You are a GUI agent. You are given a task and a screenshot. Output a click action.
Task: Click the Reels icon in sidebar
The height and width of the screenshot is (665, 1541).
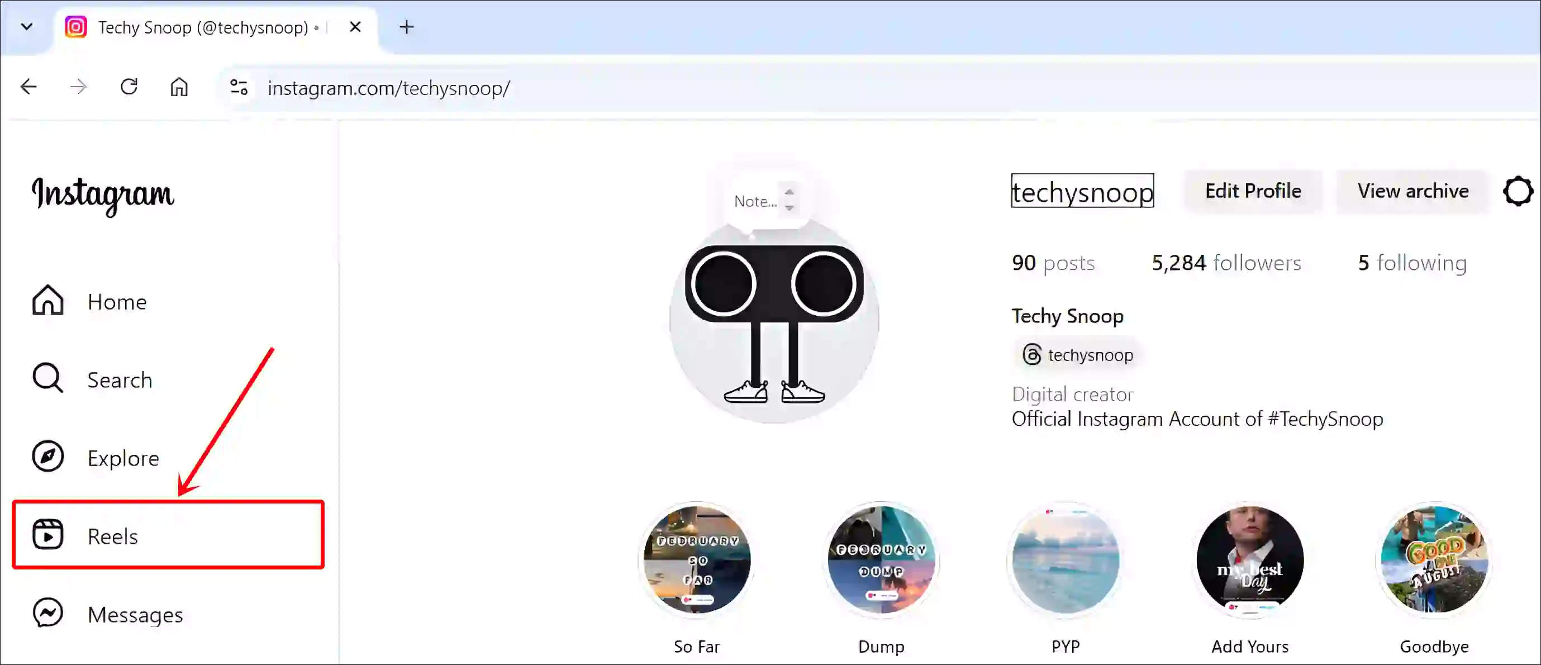pyautogui.click(x=48, y=534)
